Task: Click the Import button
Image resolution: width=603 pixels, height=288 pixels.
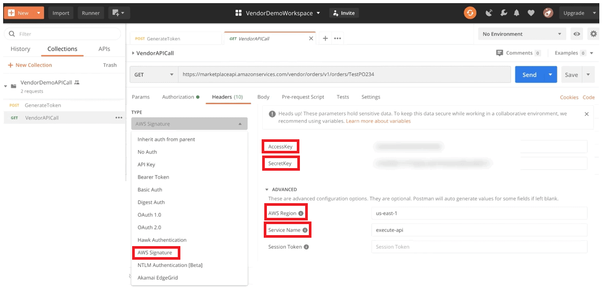Action: point(61,13)
